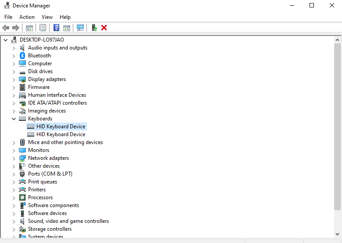Click the Processors chip icon

(x=22, y=197)
